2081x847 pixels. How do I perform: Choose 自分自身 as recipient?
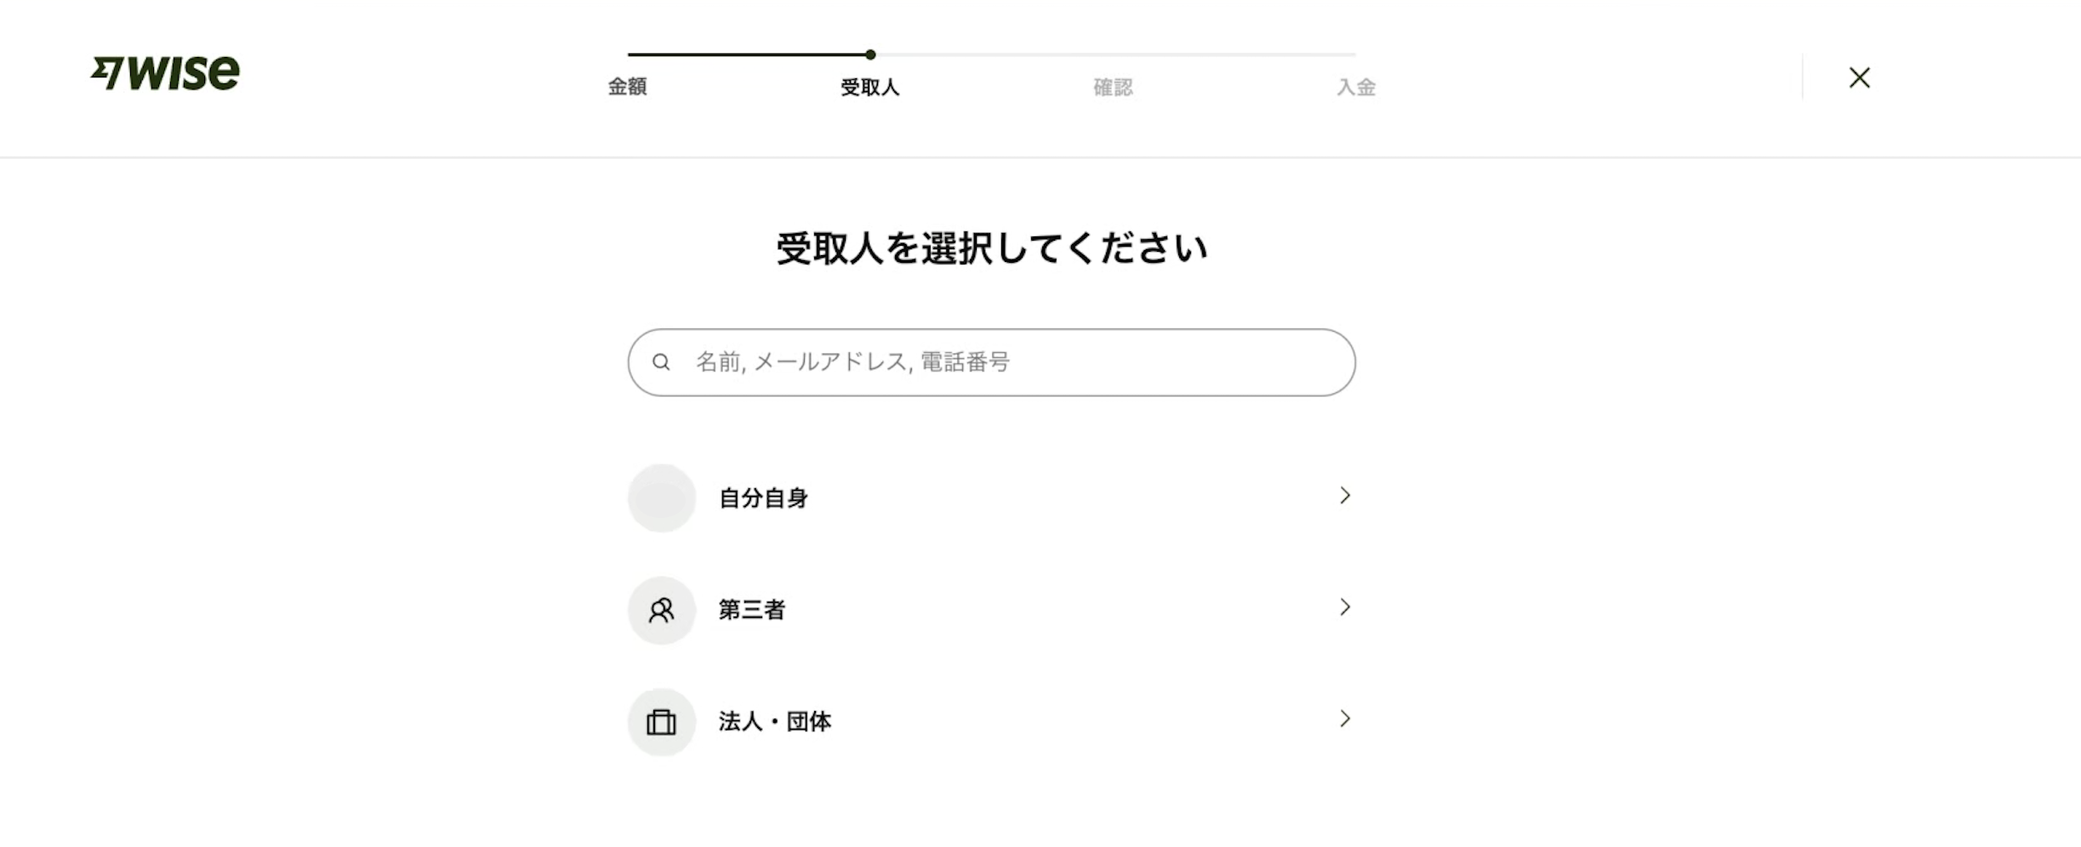(763, 498)
